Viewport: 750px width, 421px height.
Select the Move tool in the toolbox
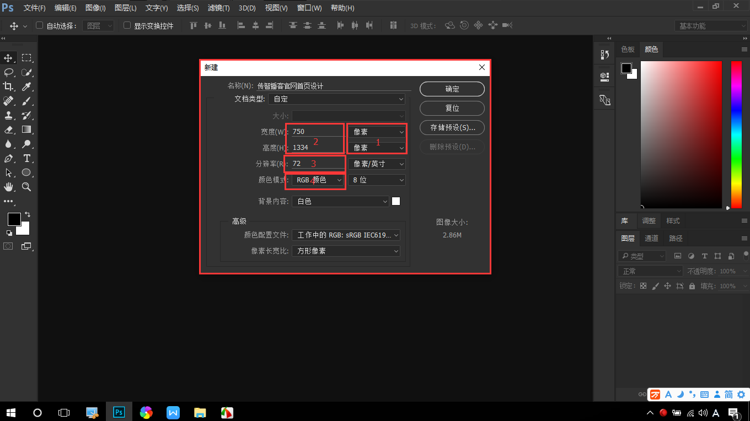(x=8, y=58)
